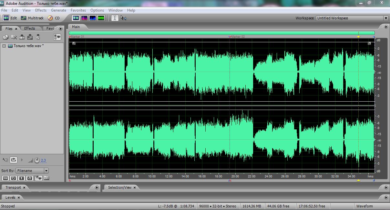The height and width of the screenshot is (210, 390).
Task: Click the Import File folder icon
Action: point(6,37)
